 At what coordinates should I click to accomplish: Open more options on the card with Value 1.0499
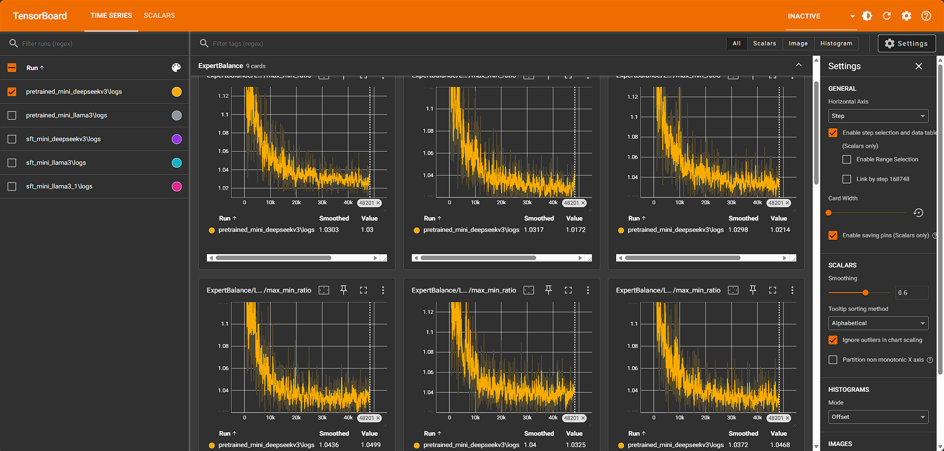[383, 290]
